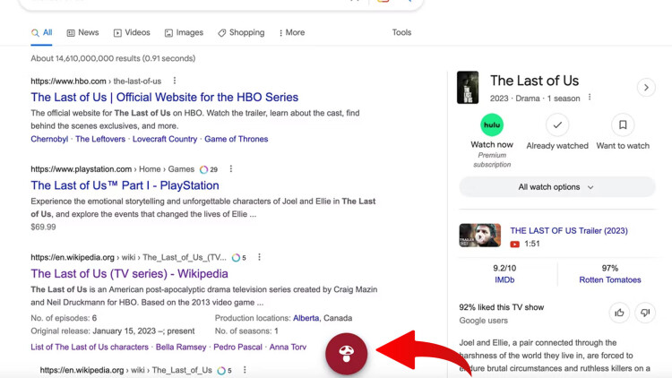Screen dimensions: 672x378
Task: Click The Last of Us poster thumbnail
Action: click(468, 88)
